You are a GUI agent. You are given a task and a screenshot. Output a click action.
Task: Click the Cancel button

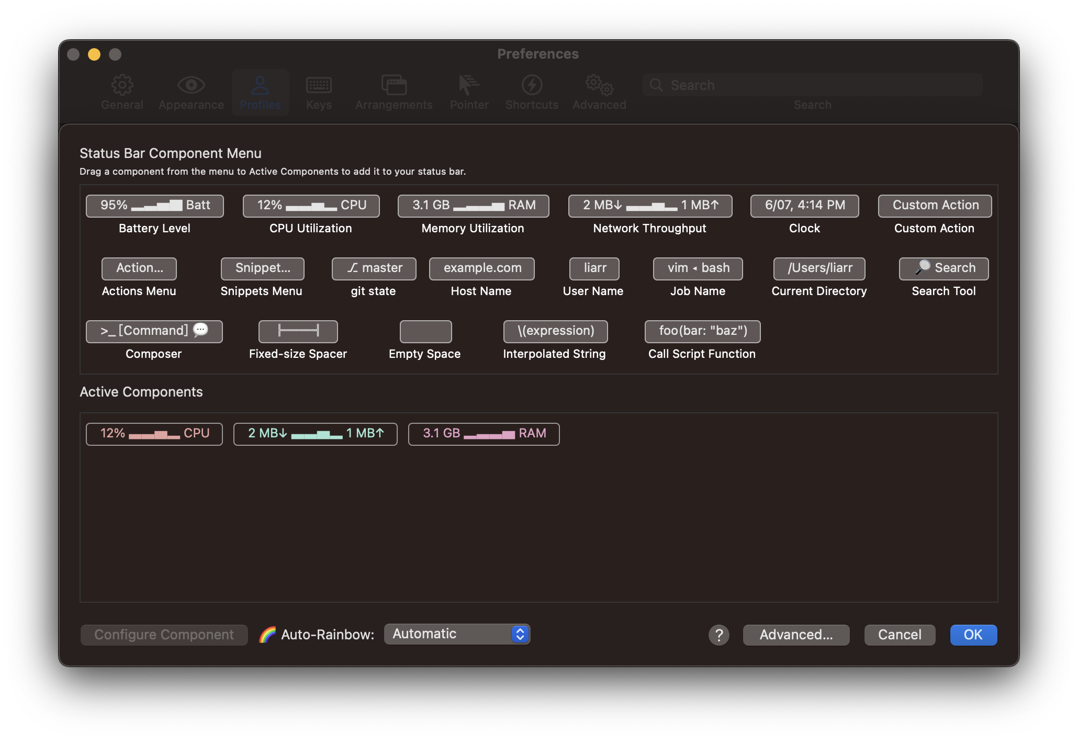899,634
